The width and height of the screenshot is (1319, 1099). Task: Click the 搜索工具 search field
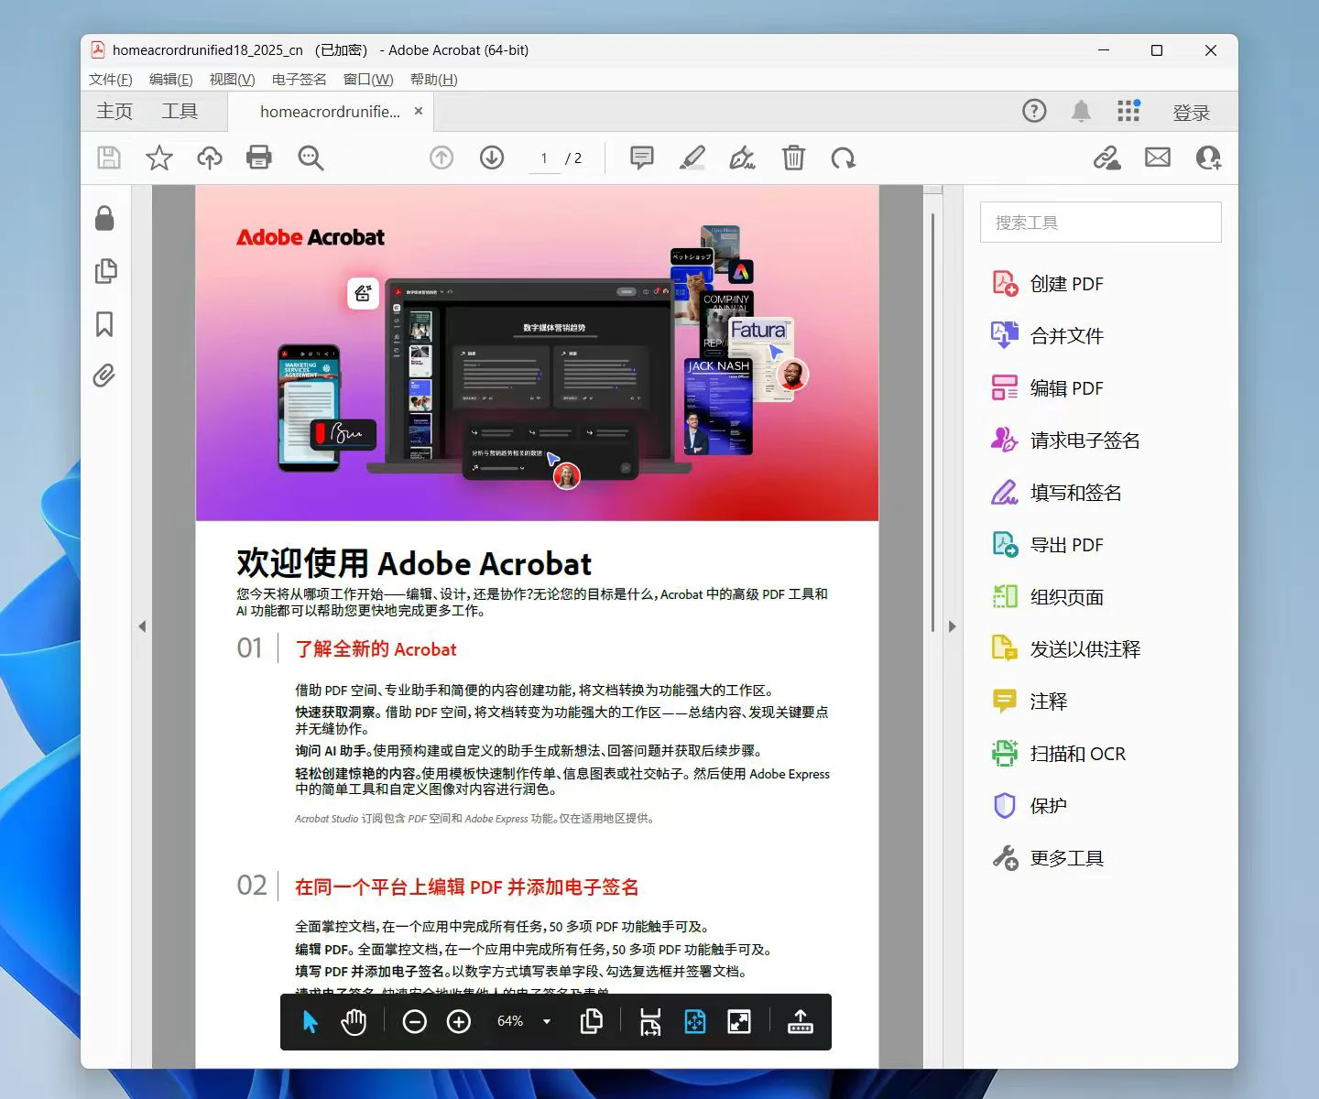click(1100, 223)
